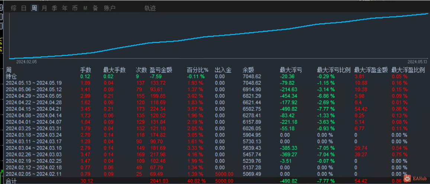Open the 月 monthly tab
This screenshot has width=430, height=184.
(44, 8)
